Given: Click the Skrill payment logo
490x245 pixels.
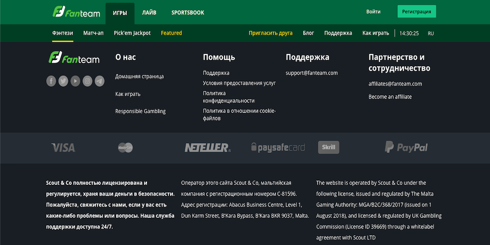Looking at the screenshot, I should click(328, 147).
